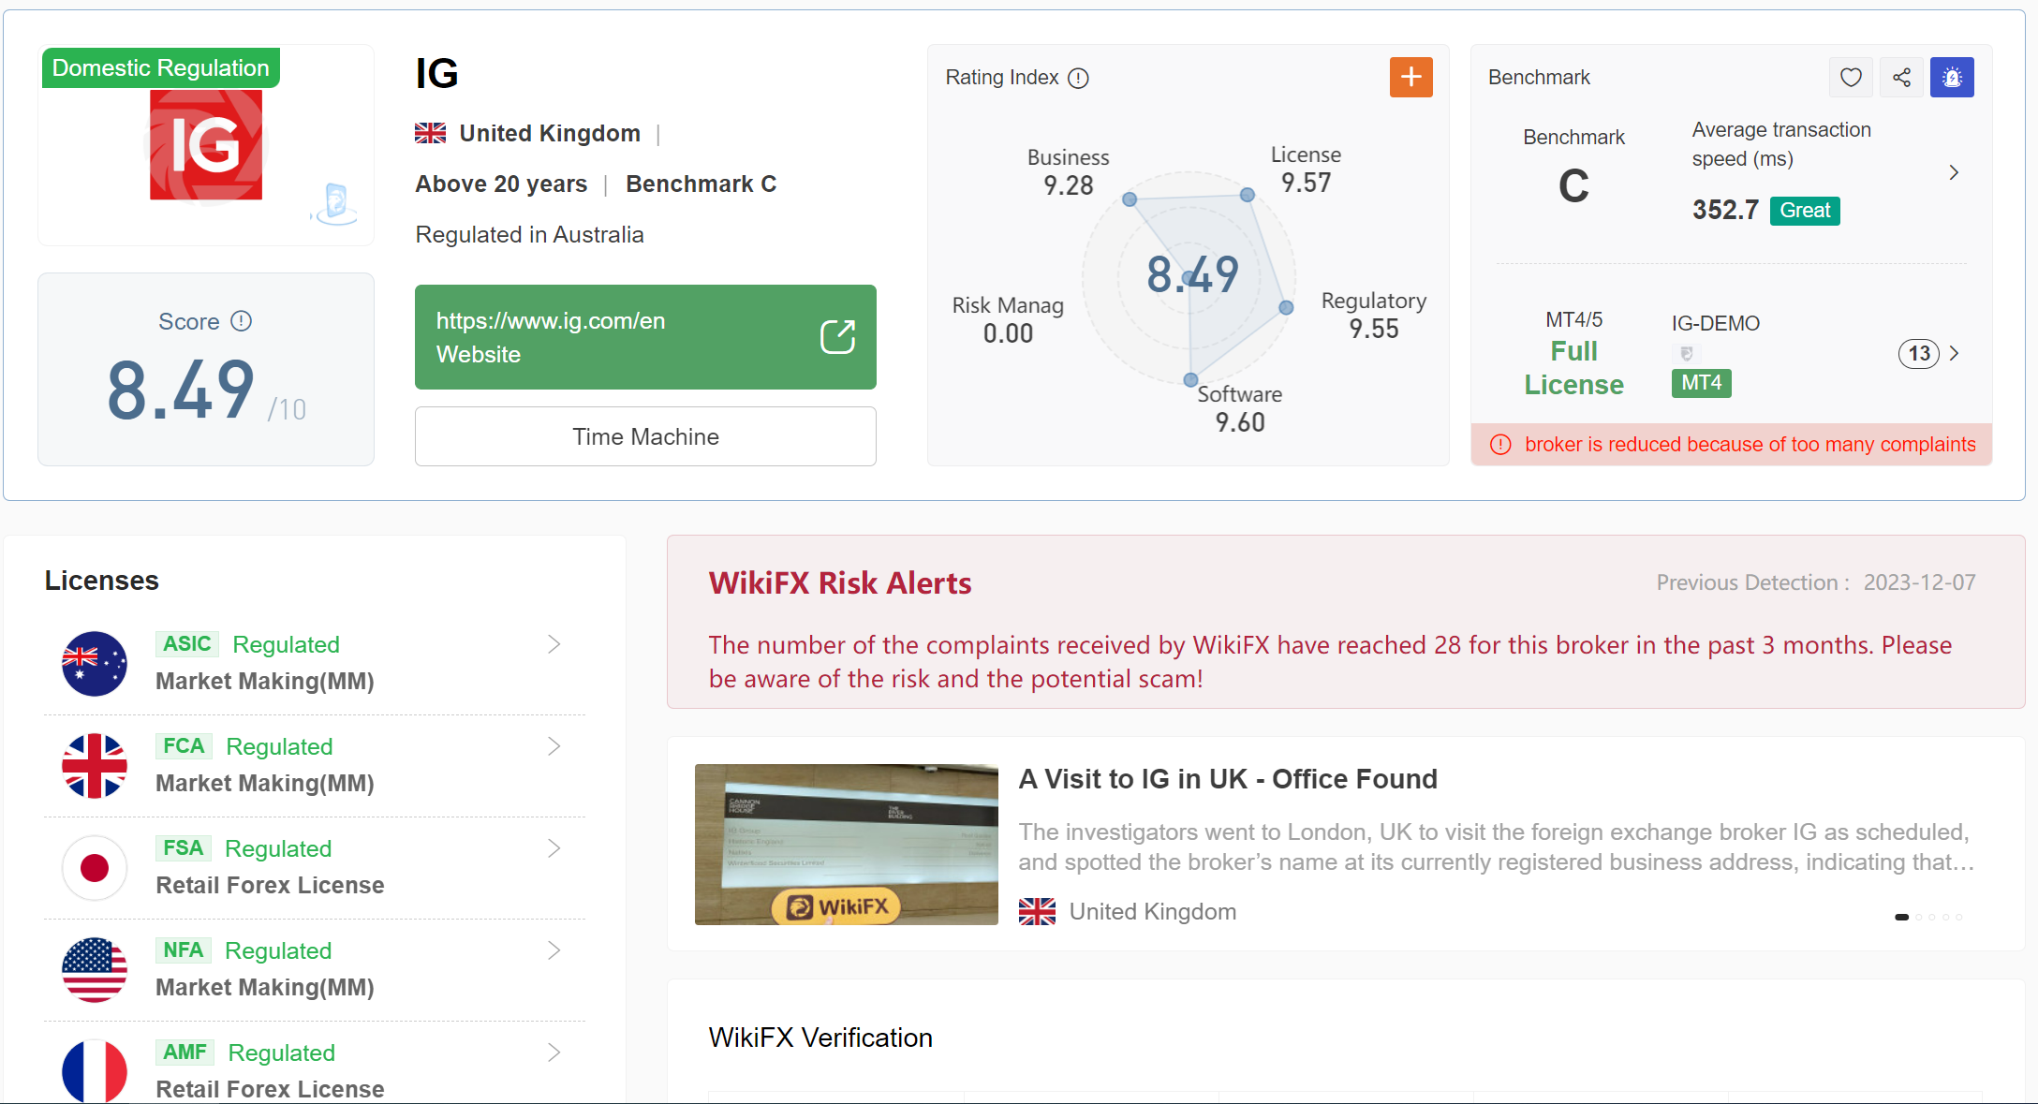Click the small seal icon beside IG logo
Image resolution: width=2038 pixels, height=1104 pixels.
pos(334,203)
